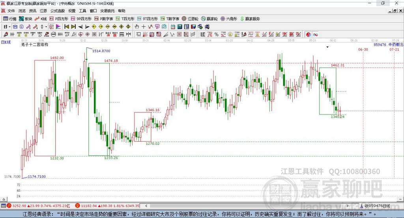
Task: Jump to last bar with green skip-forward icon
Action: click(x=73, y=27)
